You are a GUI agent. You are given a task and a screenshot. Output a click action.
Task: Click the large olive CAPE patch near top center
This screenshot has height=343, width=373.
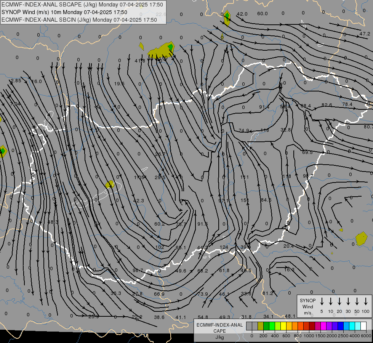tap(161, 50)
